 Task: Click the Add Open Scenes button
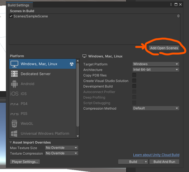(164, 48)
